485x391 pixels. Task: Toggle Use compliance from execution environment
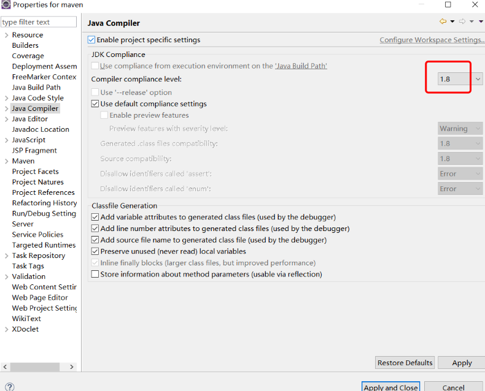click(x=95, y=66)
